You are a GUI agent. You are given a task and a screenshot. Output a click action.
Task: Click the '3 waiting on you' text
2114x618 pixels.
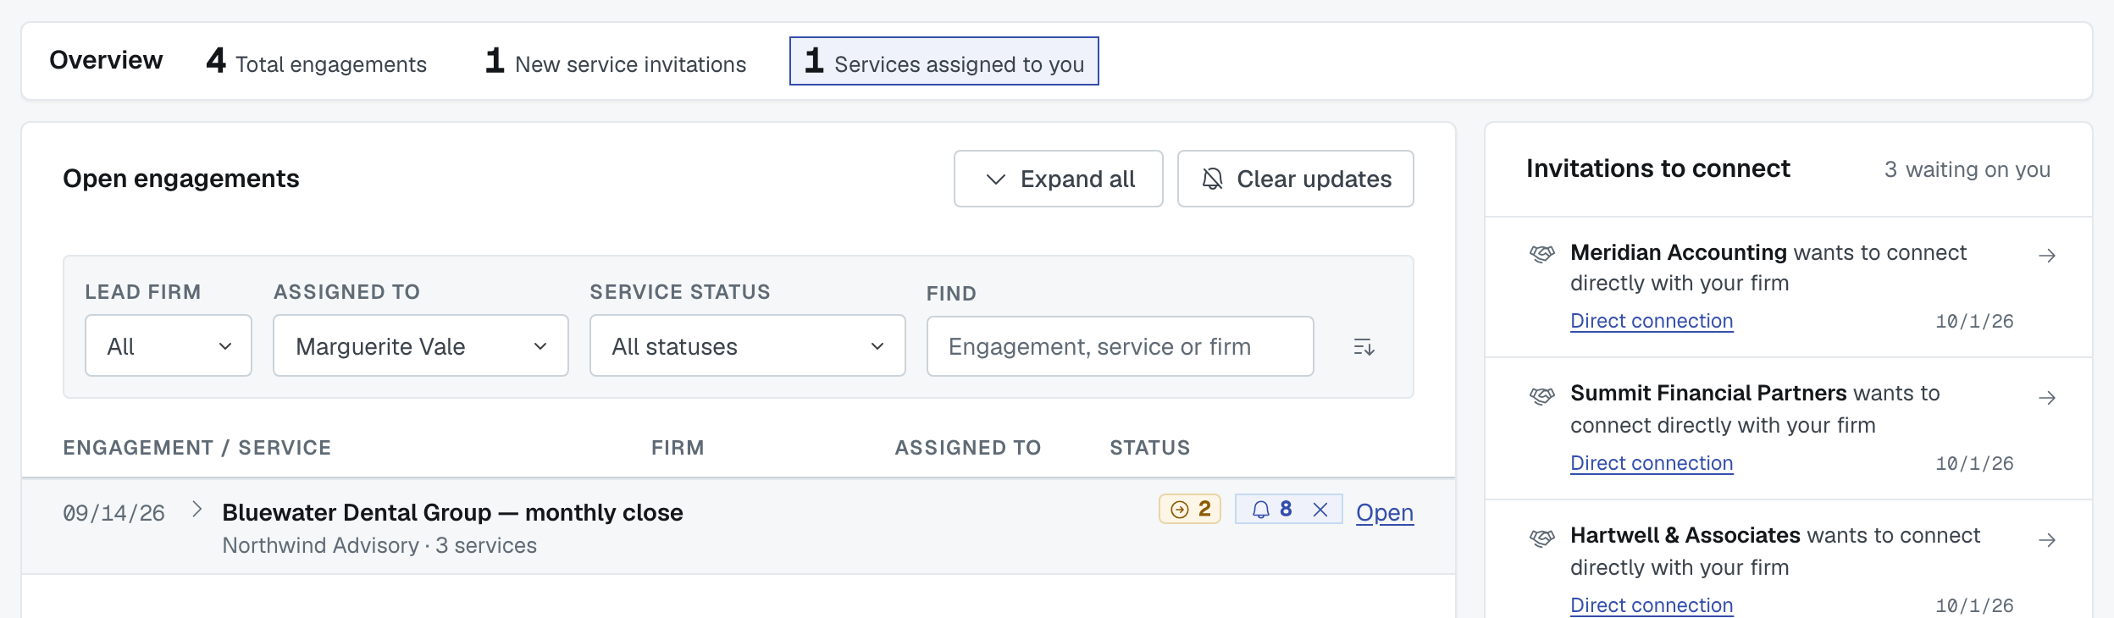(1967, 169)
